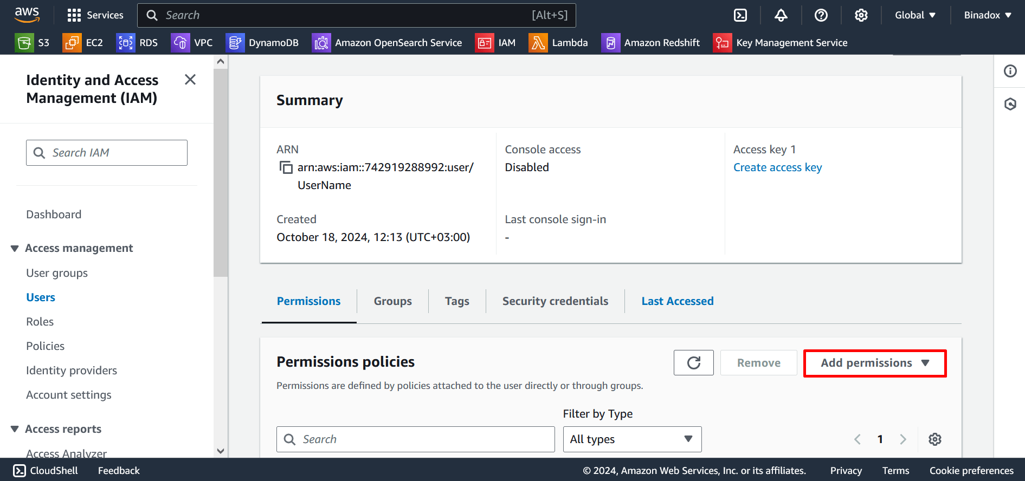Focus the top AWS Search field
Image resolution: width=1025 pixels, height=481 pixels.
(x=357, y=15)
